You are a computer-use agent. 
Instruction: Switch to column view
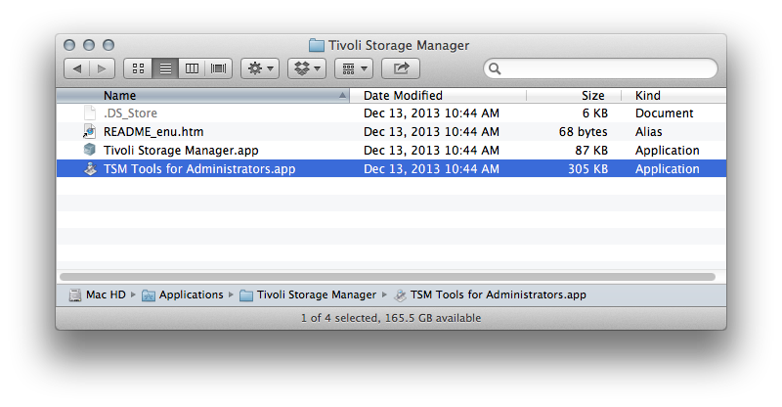point(192,68)
